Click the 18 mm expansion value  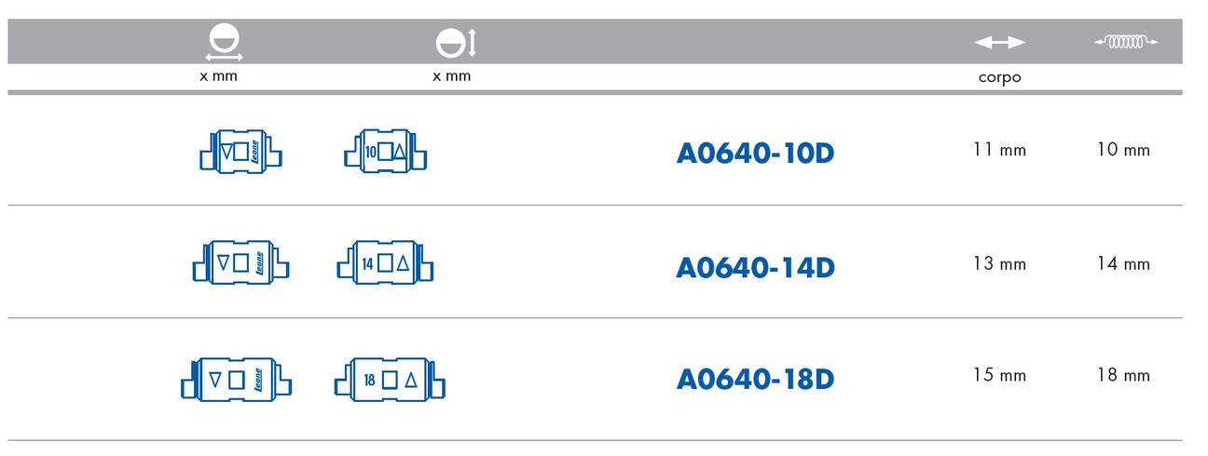1124,376
